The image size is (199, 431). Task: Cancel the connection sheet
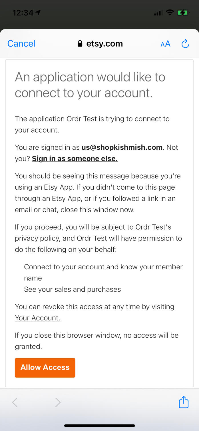pos(21,43)
